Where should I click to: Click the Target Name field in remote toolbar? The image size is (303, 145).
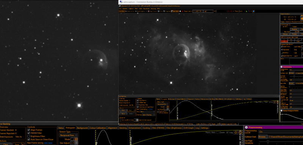pyautogui.click(x=198, y=11)
